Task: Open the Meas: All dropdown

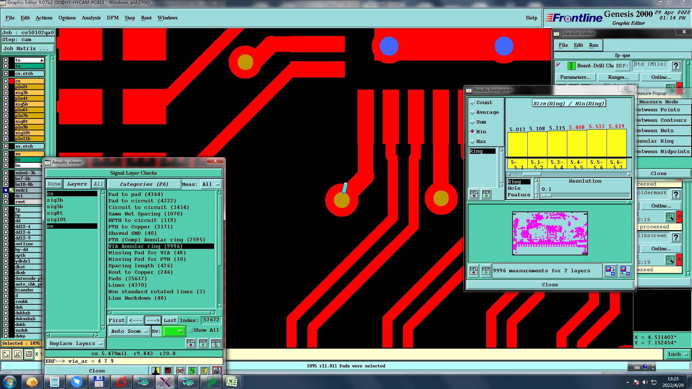Action: tap(211, 184)
